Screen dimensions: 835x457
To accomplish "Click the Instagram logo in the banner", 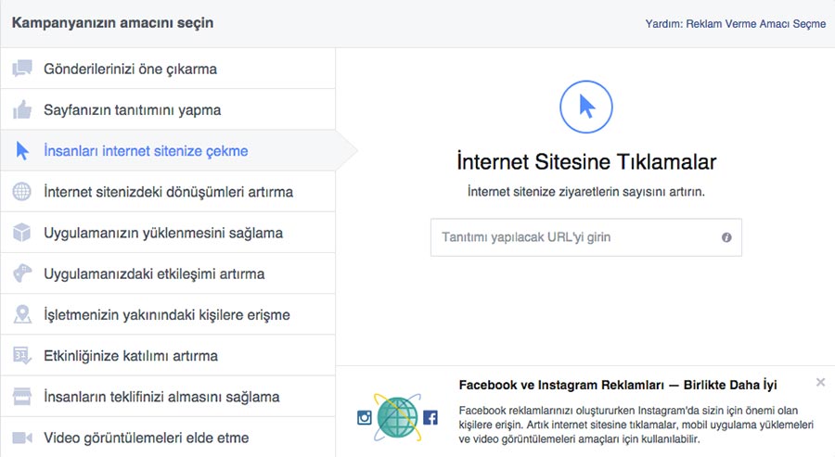I will (365, 418).
